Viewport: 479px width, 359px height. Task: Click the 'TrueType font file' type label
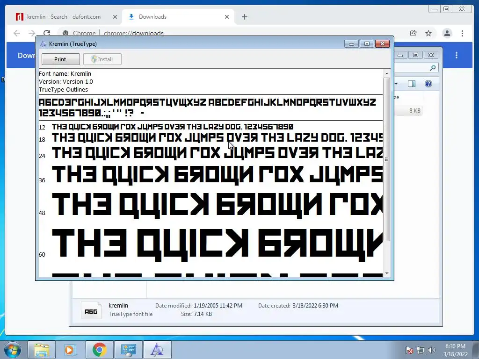pos(131,314)
